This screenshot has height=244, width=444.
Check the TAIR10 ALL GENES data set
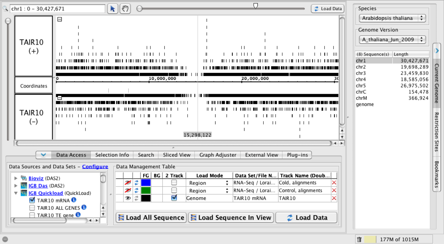[x=32, y=208]
